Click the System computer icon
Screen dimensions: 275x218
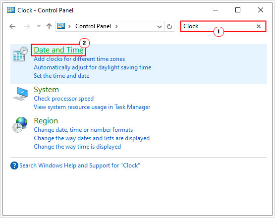20,94
